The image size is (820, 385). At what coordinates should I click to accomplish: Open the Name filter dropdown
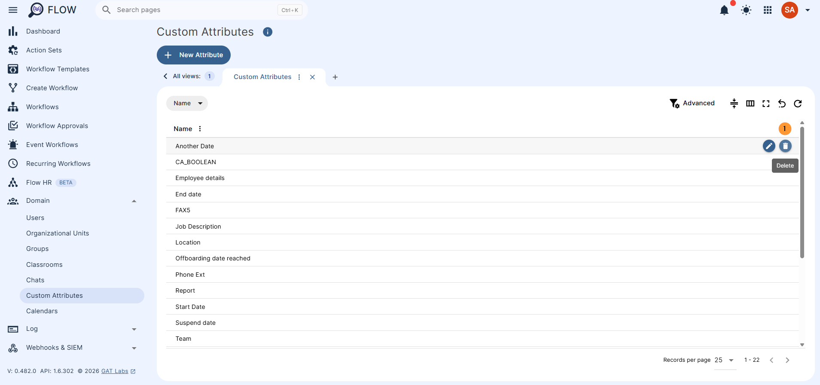pos(187,103)
